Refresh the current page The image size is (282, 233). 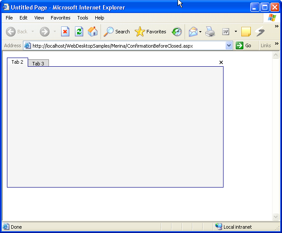[x=79, y=32]
